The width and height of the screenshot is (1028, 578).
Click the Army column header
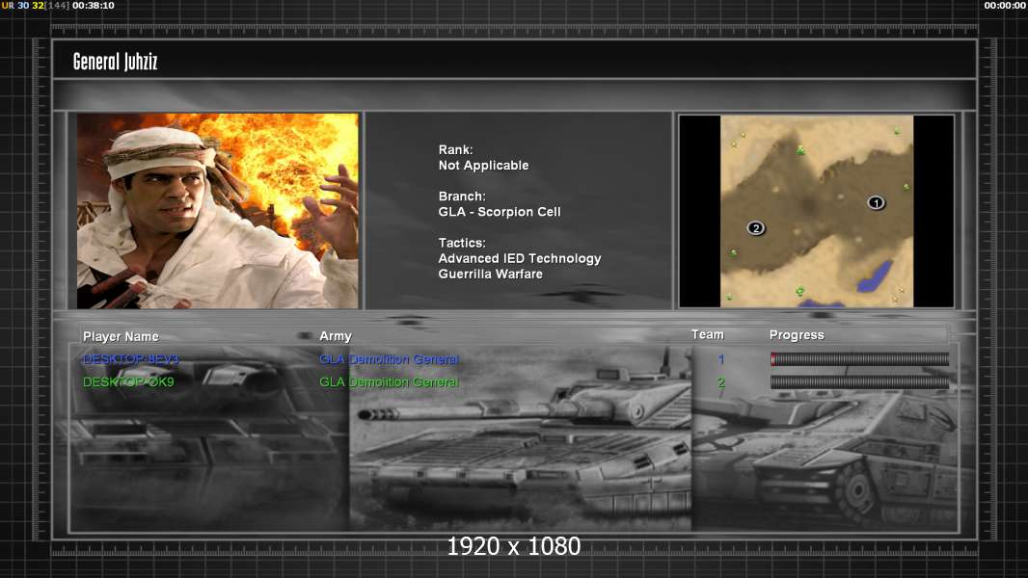point(336,336)
